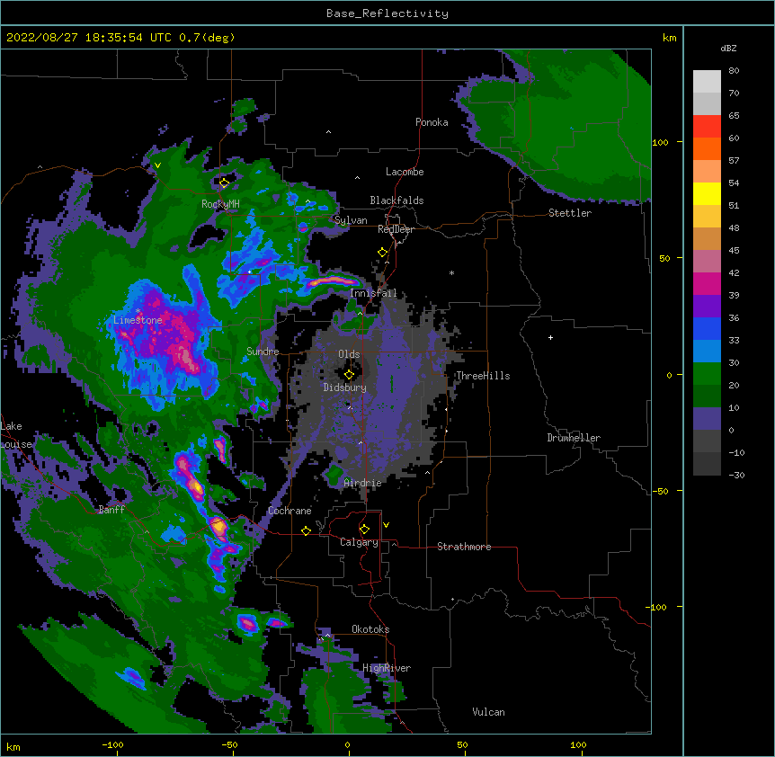Click the legend value label 65
The height and width of the screenshot is (757, 775).
[734, 115]
